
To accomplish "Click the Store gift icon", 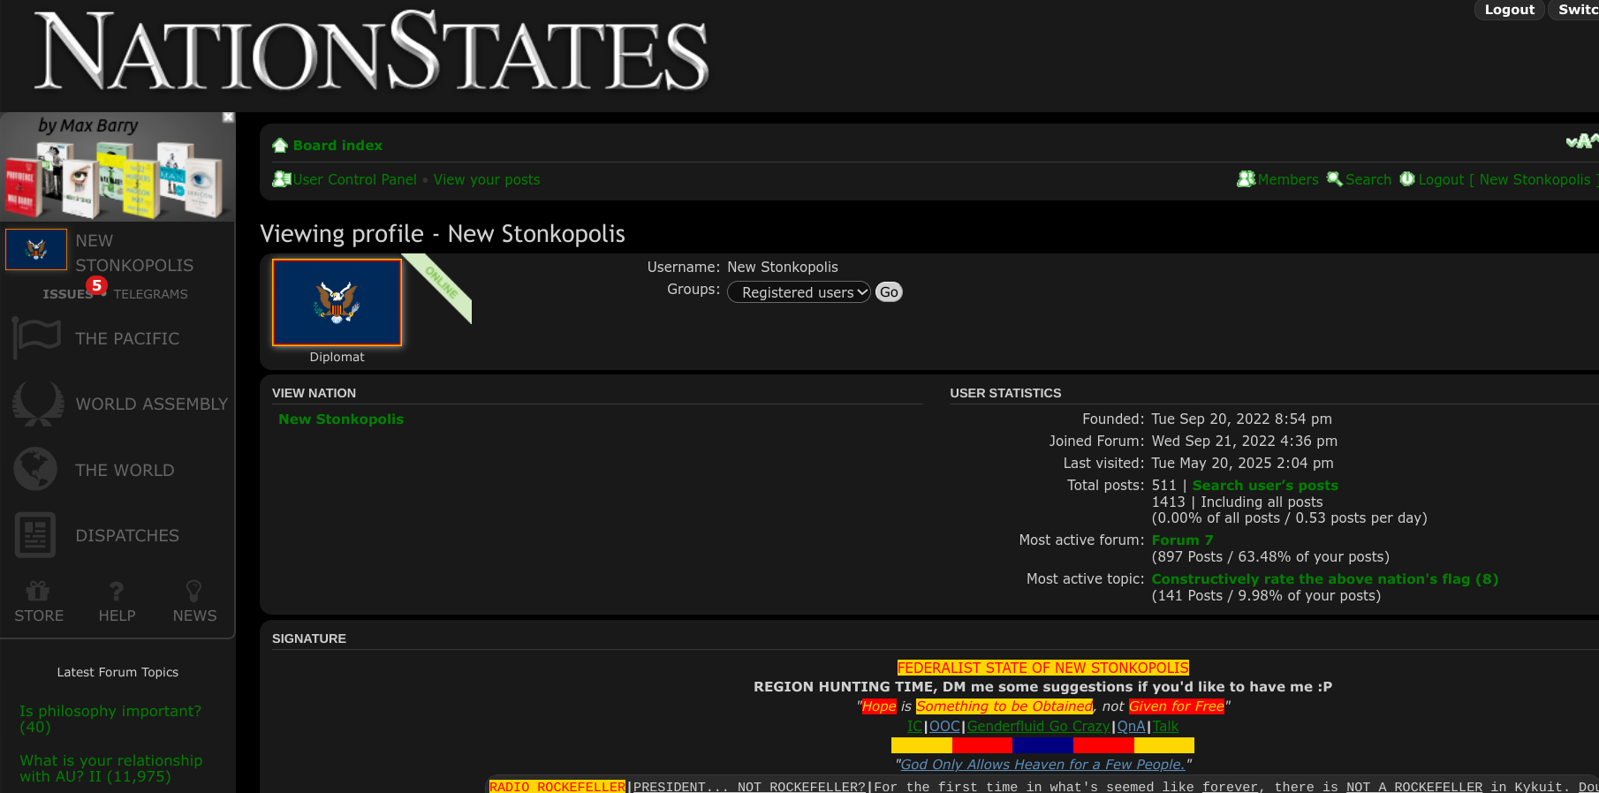I will 38,591.
